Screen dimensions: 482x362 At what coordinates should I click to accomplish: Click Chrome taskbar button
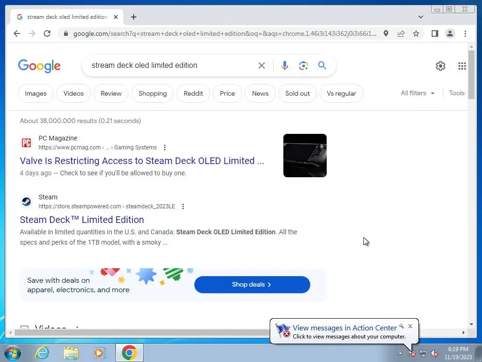click(x=129, y=353)
